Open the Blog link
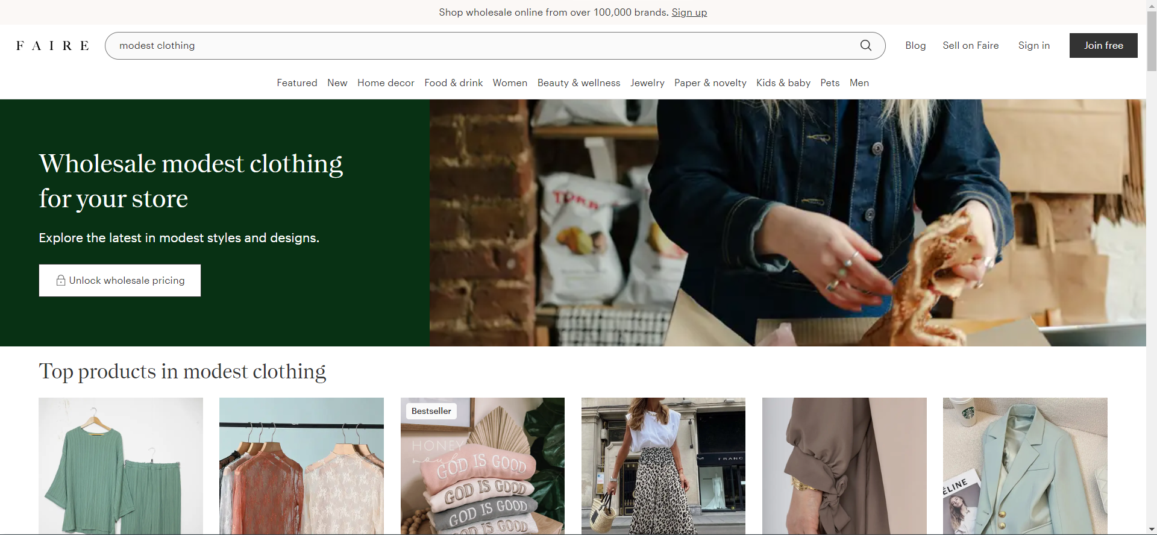Viewport: 1157px width, 535px height. [x=915, y=46]
